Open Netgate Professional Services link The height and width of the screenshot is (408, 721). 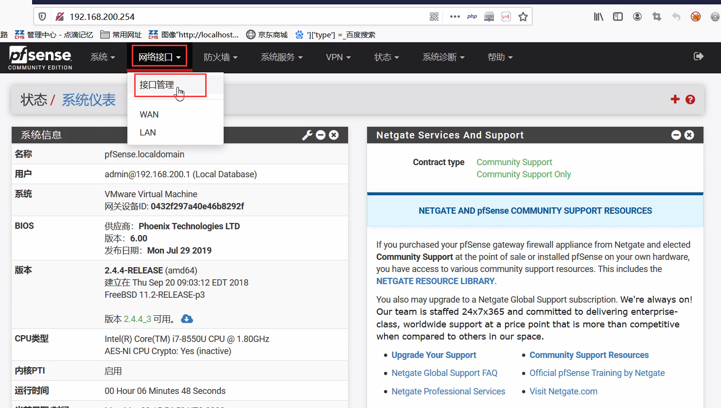click(448, 391)
